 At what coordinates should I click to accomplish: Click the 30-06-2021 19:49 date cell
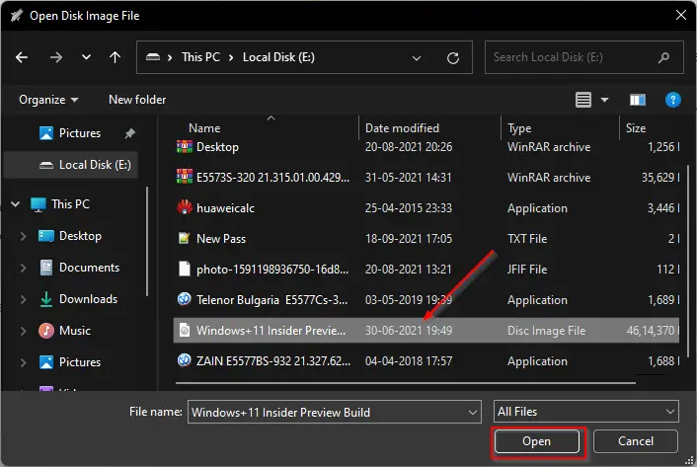(x=409, y=331)
